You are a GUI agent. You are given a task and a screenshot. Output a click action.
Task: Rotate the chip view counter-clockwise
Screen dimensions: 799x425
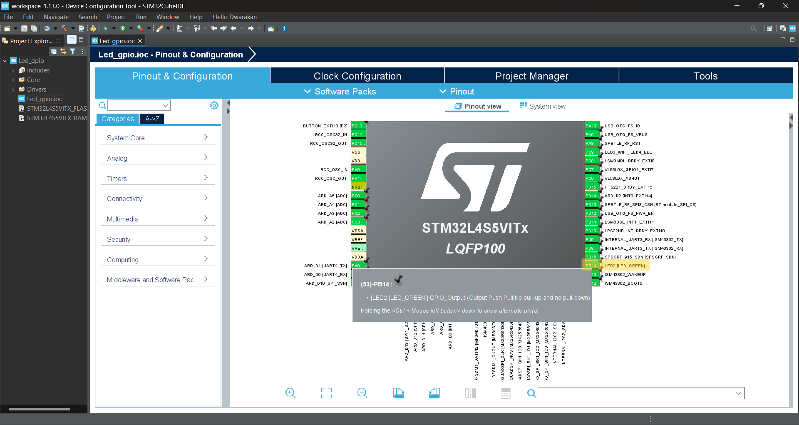pos(434,393)
